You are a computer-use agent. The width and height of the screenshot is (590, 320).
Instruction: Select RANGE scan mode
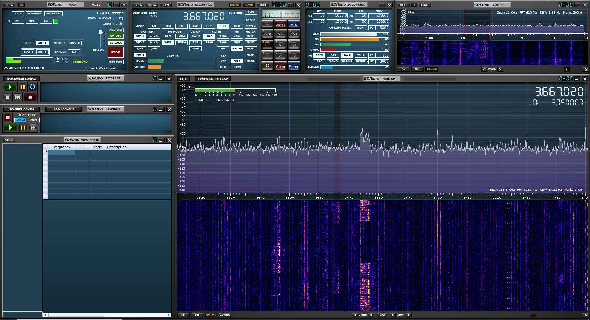pos(20,120)
